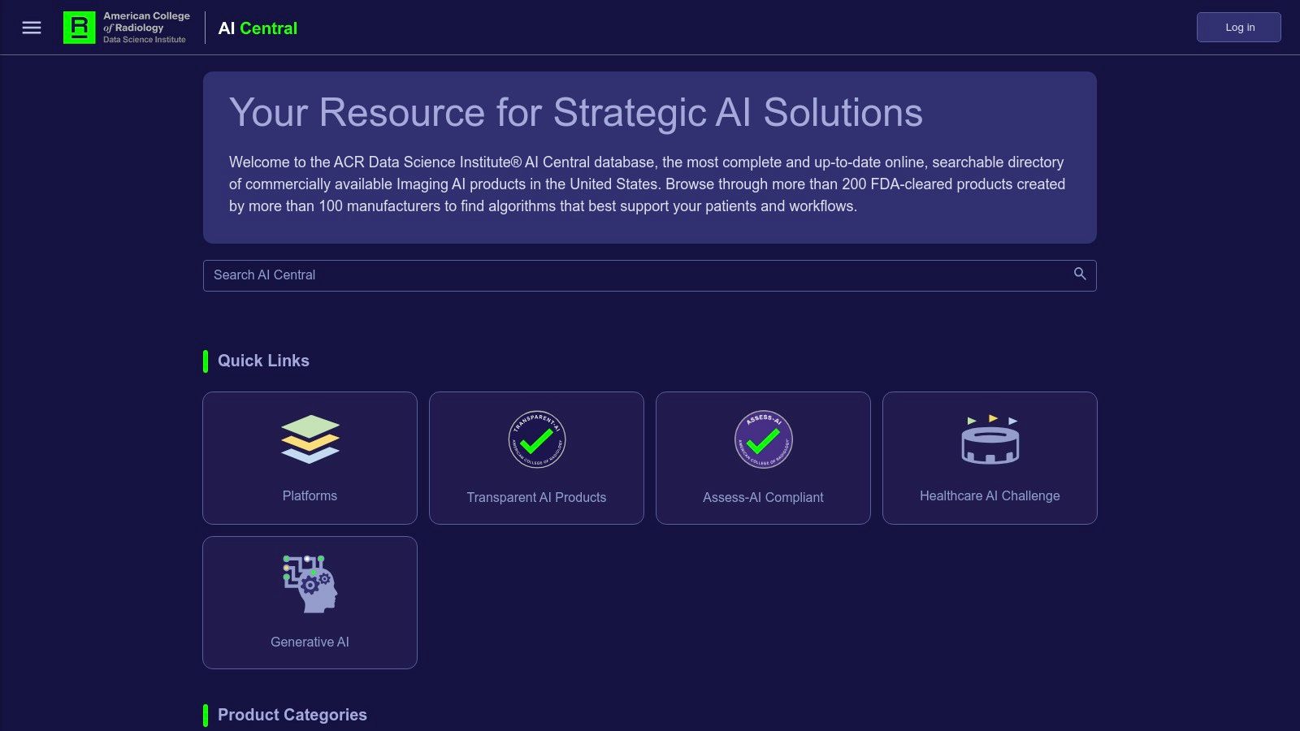Click the AI Central header title
Image resolution: width=1300 pixels, height=731 pixels.
257,27
